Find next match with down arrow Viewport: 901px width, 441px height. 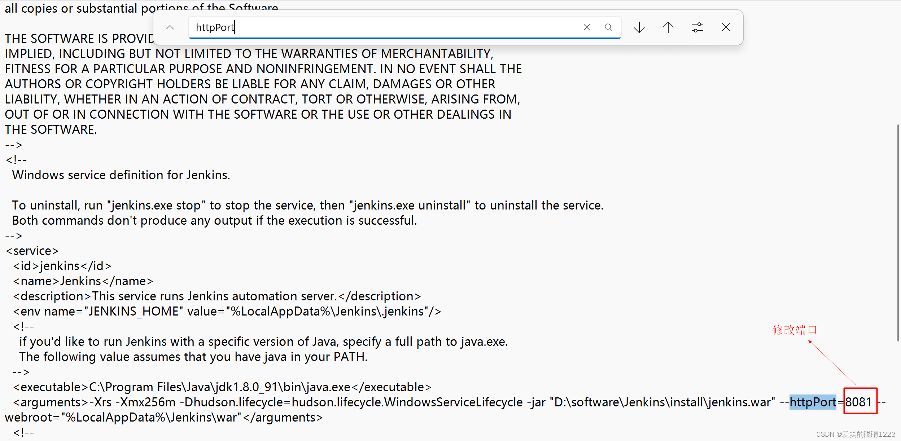(x=639, y=27)
